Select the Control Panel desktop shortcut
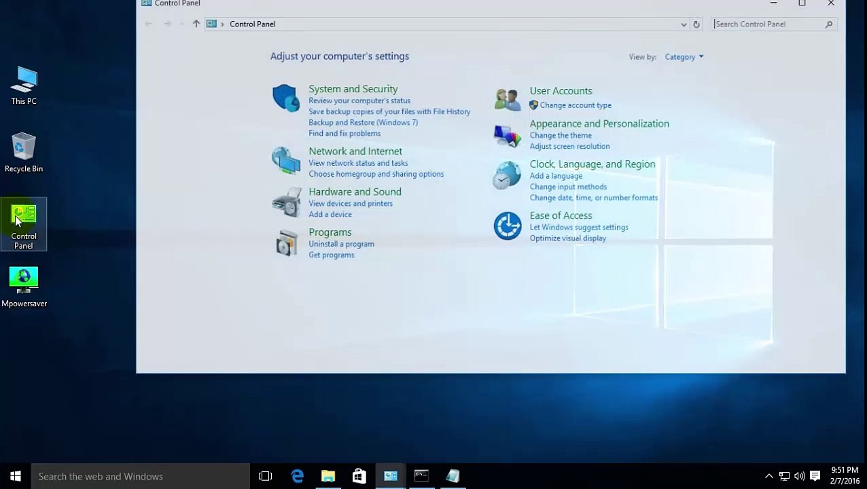This screenshot has width=867, height=489. pos(24,225)
